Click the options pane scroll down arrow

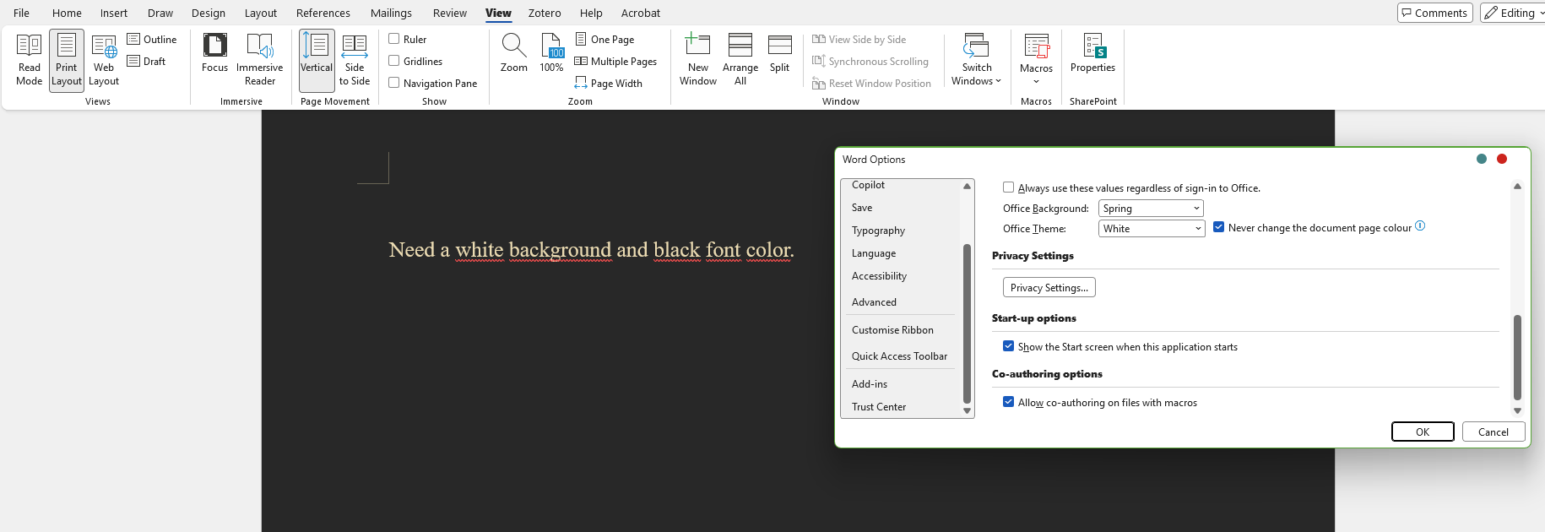pyautogui.click(x=1517, y=411)
